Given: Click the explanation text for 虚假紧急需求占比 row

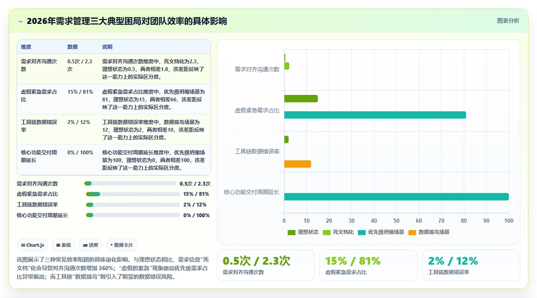Looking at the screenshot, I should click(x=154, y=100).
